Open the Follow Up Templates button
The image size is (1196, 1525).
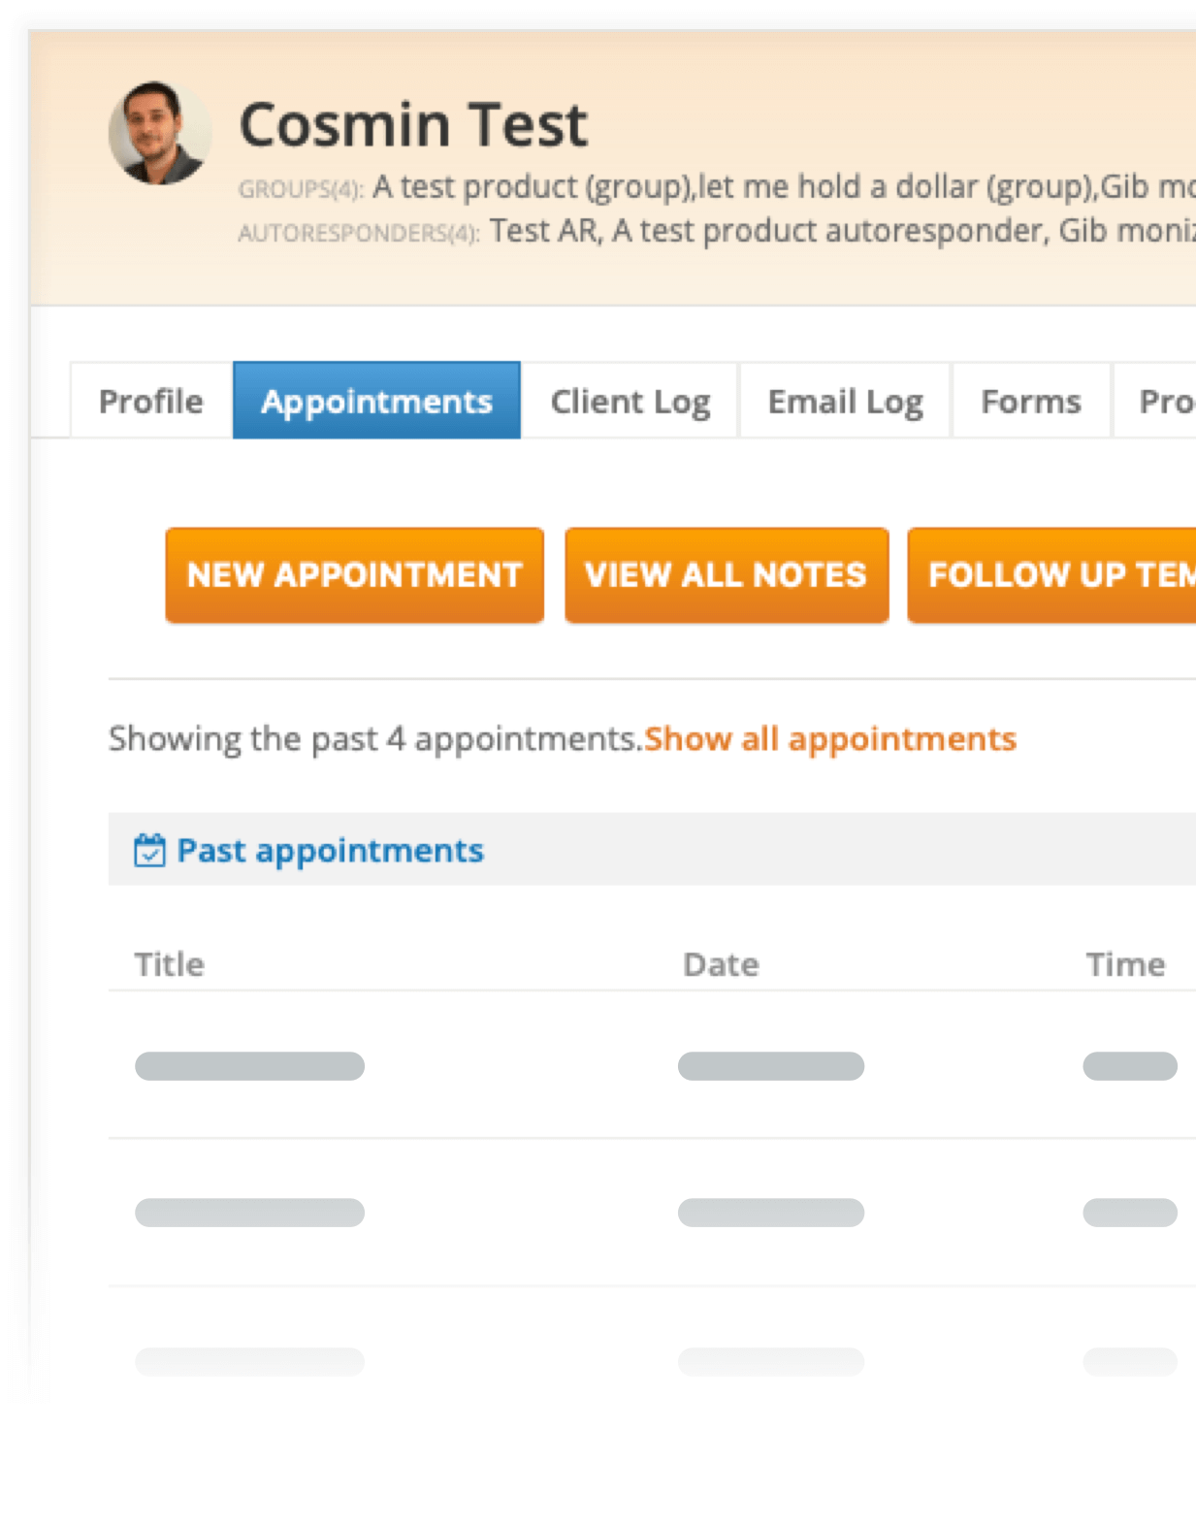[1051, 575]
